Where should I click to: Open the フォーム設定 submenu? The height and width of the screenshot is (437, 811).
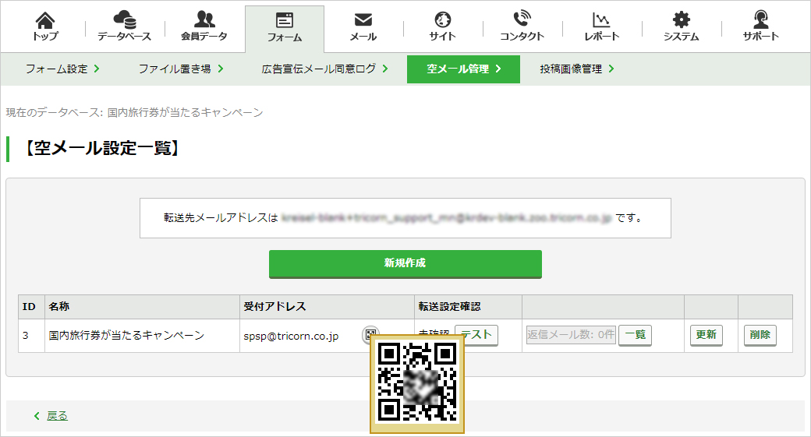click(62, 69)
